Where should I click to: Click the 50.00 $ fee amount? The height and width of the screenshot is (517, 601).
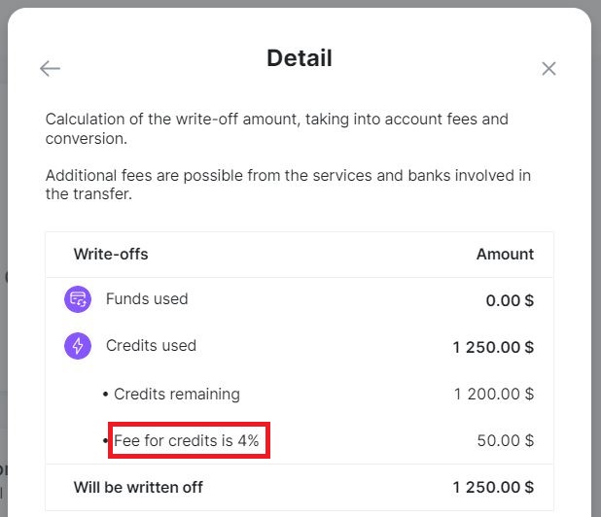(x=506, y=441)
